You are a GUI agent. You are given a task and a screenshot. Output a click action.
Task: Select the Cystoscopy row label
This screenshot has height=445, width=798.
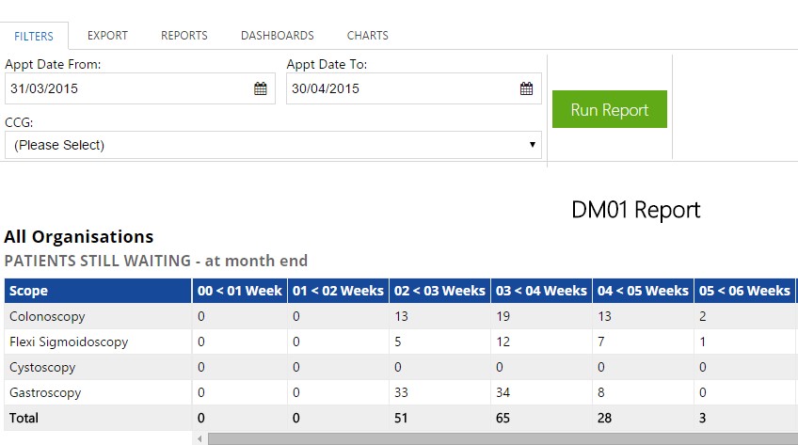click(x=42, y=367)
